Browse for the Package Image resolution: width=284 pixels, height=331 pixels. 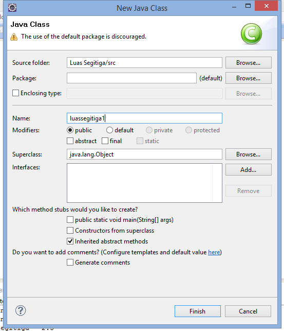249,78
